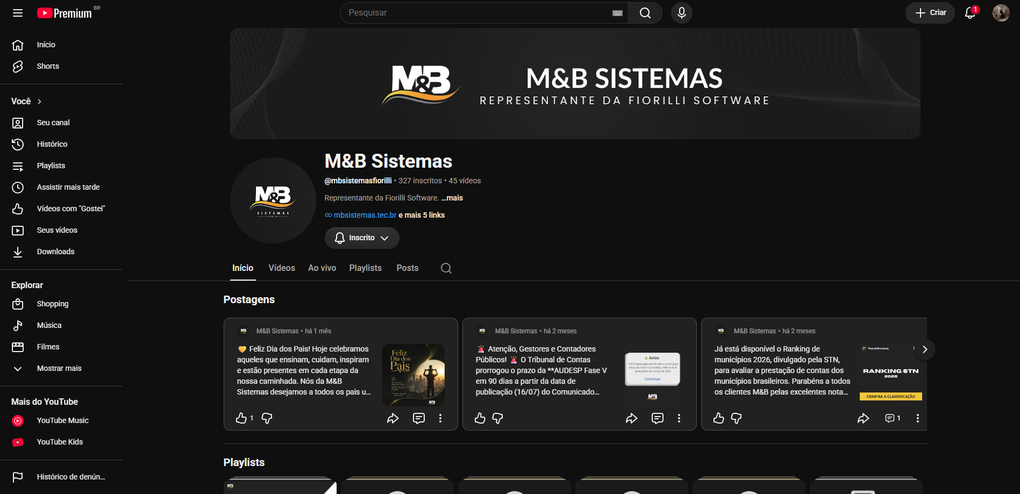
Task: Share the Ranking de municípios post
Action: [864, 418]
